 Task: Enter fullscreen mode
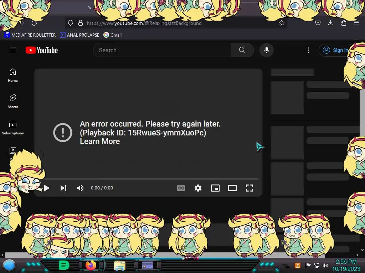tap(250, 188)
